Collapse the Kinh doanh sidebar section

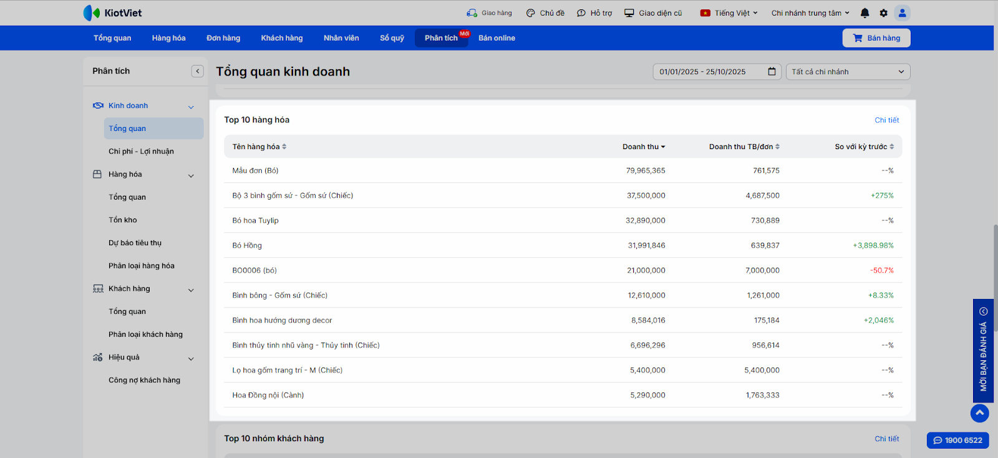tap(191, 107)
